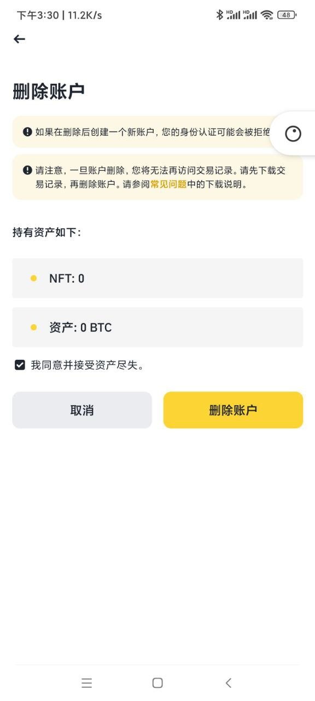315x701 pixels.
Task: Tap the Wi-Fi icon in status bar
Action: (266, 14)
